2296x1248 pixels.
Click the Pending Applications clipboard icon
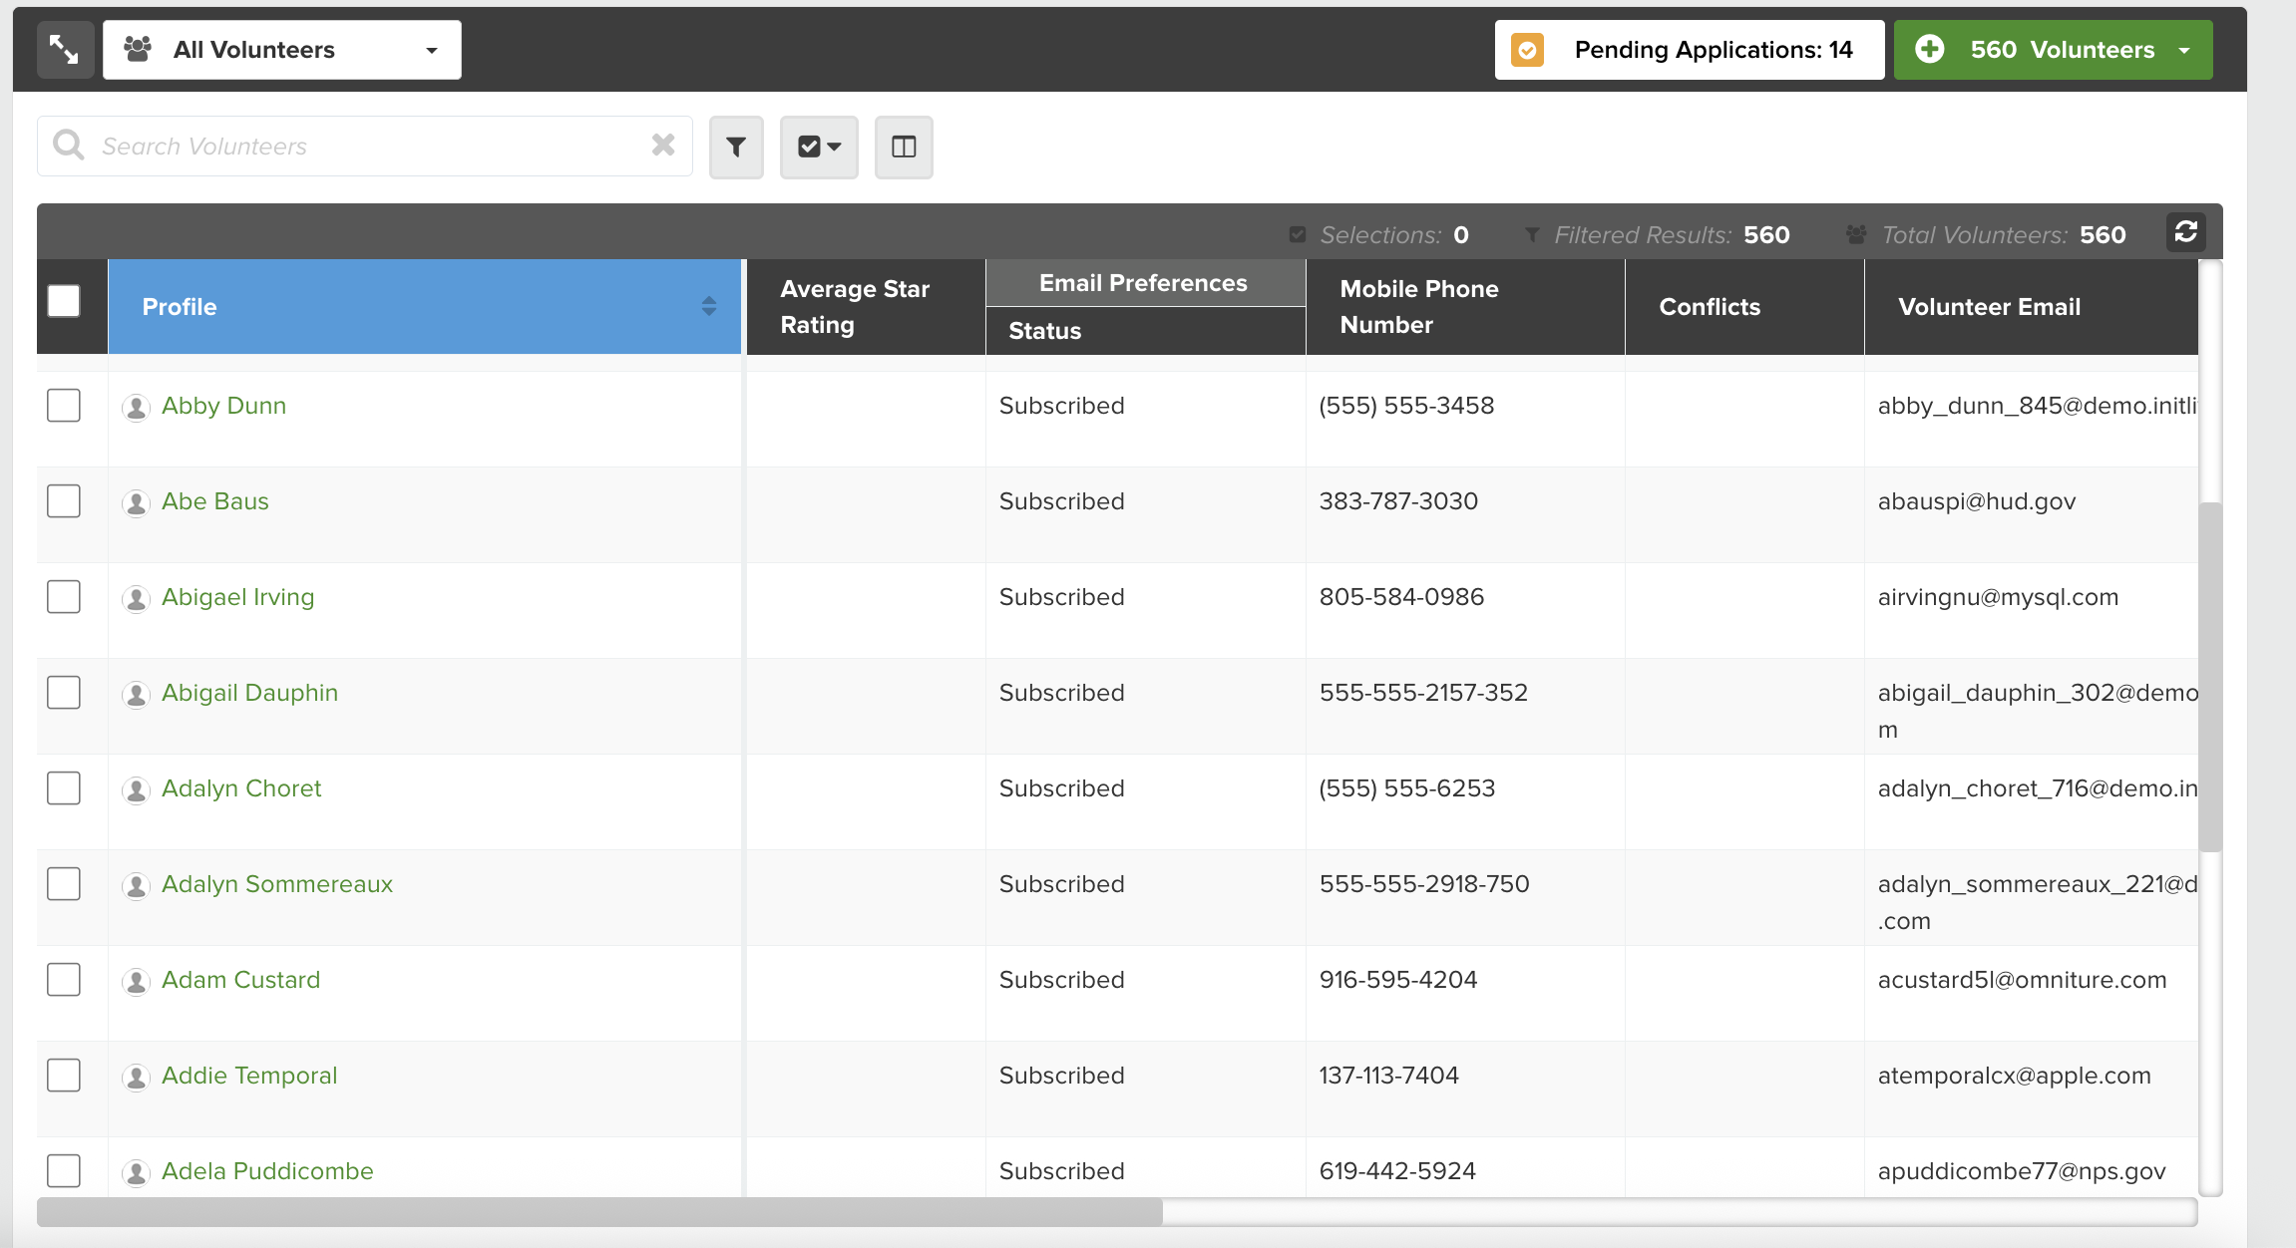pyautogui.click(x=1526, y=48)
